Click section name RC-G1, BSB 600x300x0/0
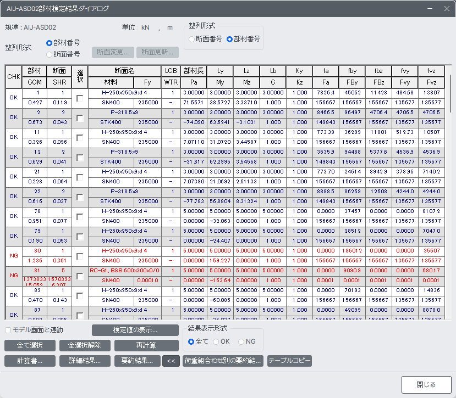Image resolution: width=456 pixels, height=398 pixels. [124, 271]
